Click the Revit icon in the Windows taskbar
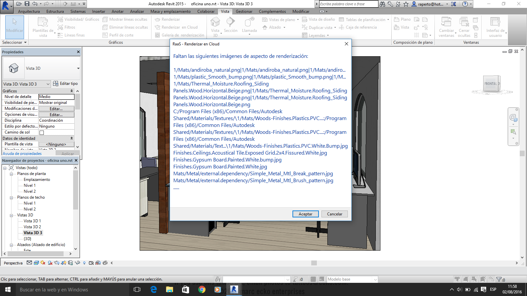 pyautogui.click(x=234, y=290)
